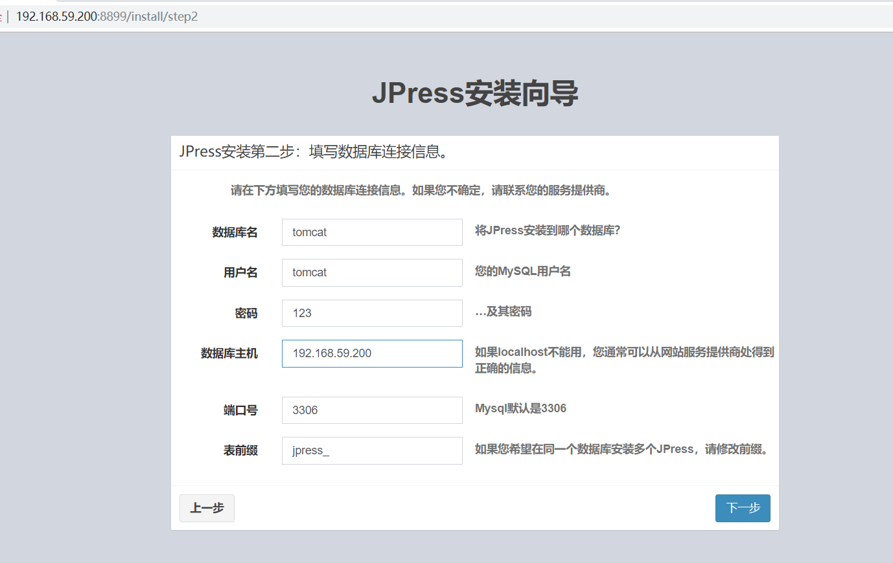The width and height of the screenshot is (893, 563).
Task: Go back with the 上一步 button
Action: 207,508
